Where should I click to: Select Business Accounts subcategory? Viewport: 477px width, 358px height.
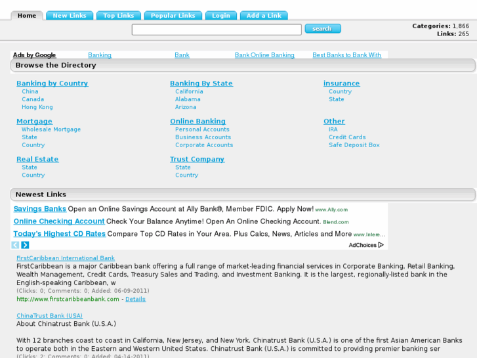coord(203,137)
